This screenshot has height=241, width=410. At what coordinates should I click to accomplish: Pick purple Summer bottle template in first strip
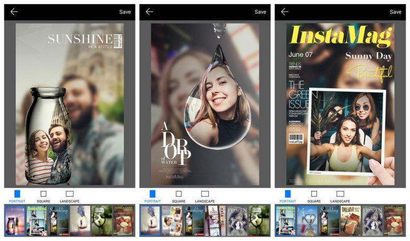tap(15, 221)
